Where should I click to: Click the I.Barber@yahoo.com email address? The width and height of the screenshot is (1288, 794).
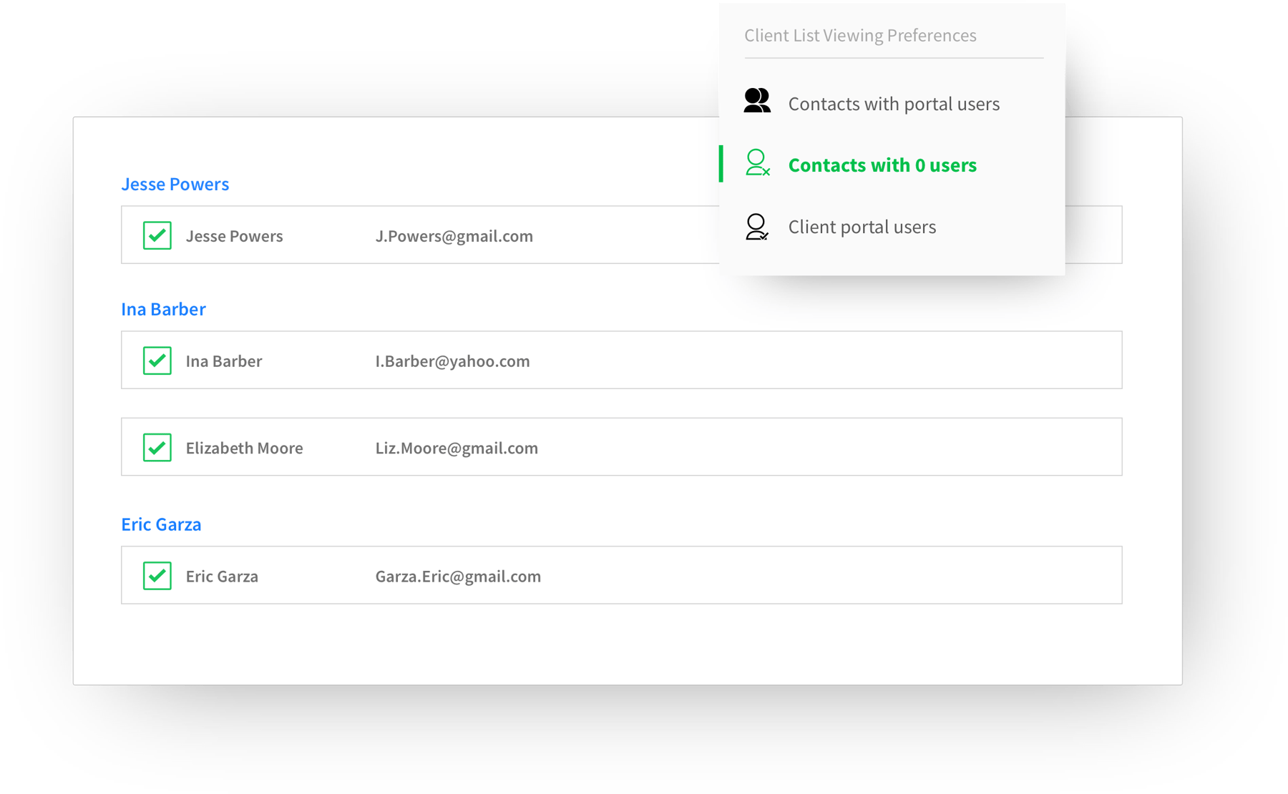(452, 361)
